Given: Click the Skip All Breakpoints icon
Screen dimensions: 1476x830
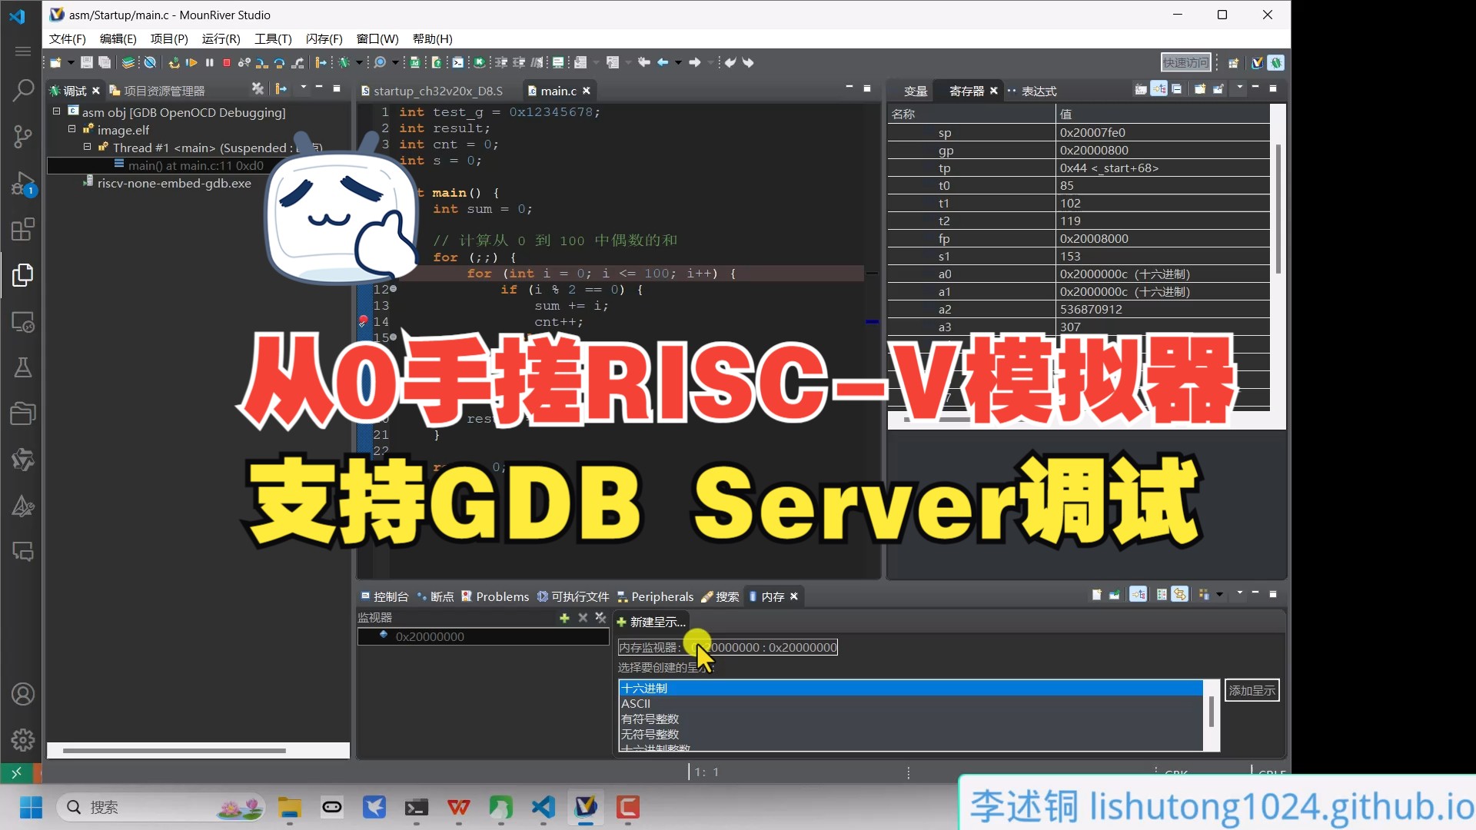Looking at the screenshot, I should [x=150, y=62].
